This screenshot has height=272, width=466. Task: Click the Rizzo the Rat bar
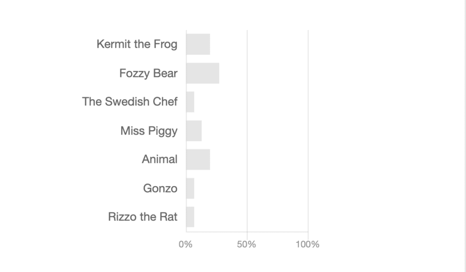pyautogui.click(x=190, y=217)
